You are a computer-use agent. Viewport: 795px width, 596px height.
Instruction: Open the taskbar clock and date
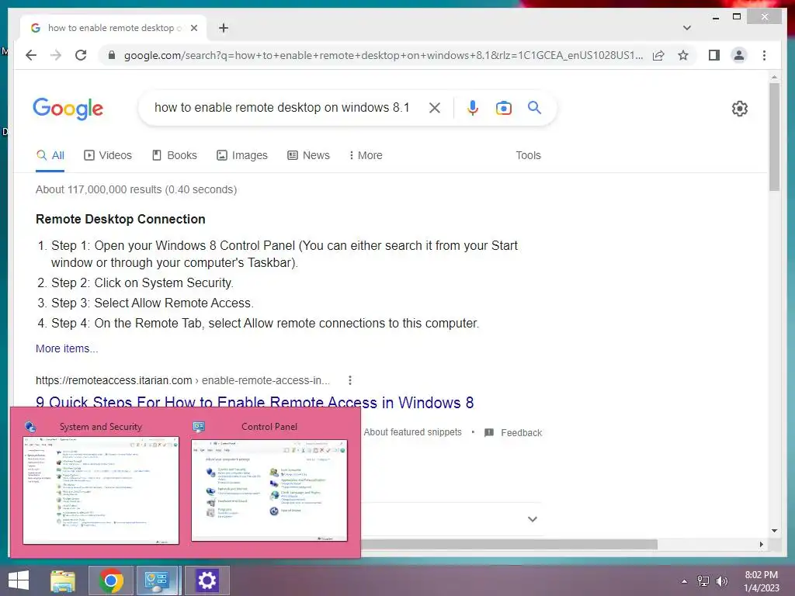[761, 581]
